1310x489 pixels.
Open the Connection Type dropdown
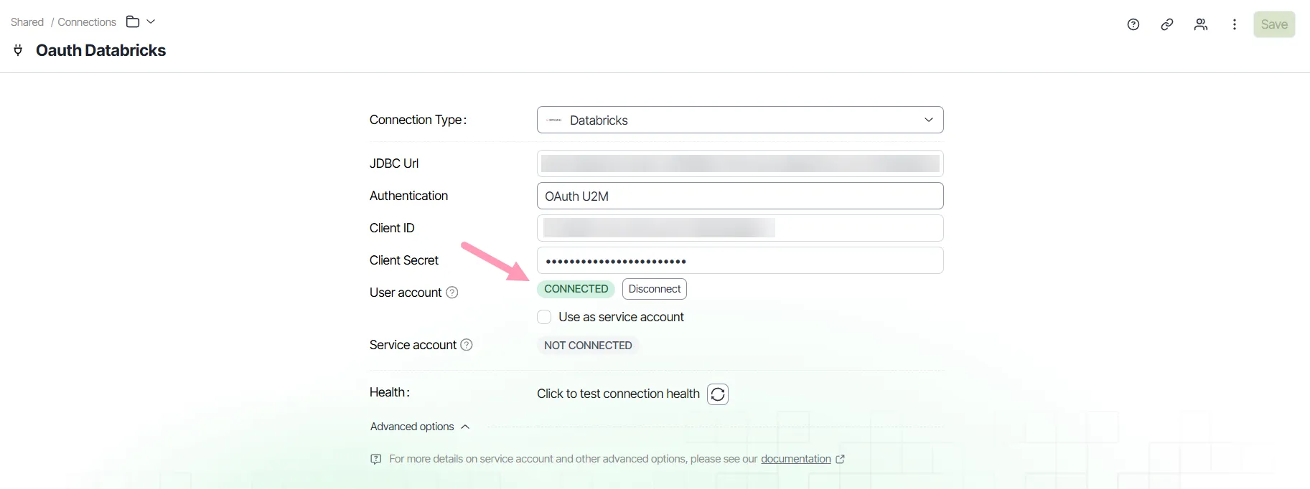pos(740,120)
